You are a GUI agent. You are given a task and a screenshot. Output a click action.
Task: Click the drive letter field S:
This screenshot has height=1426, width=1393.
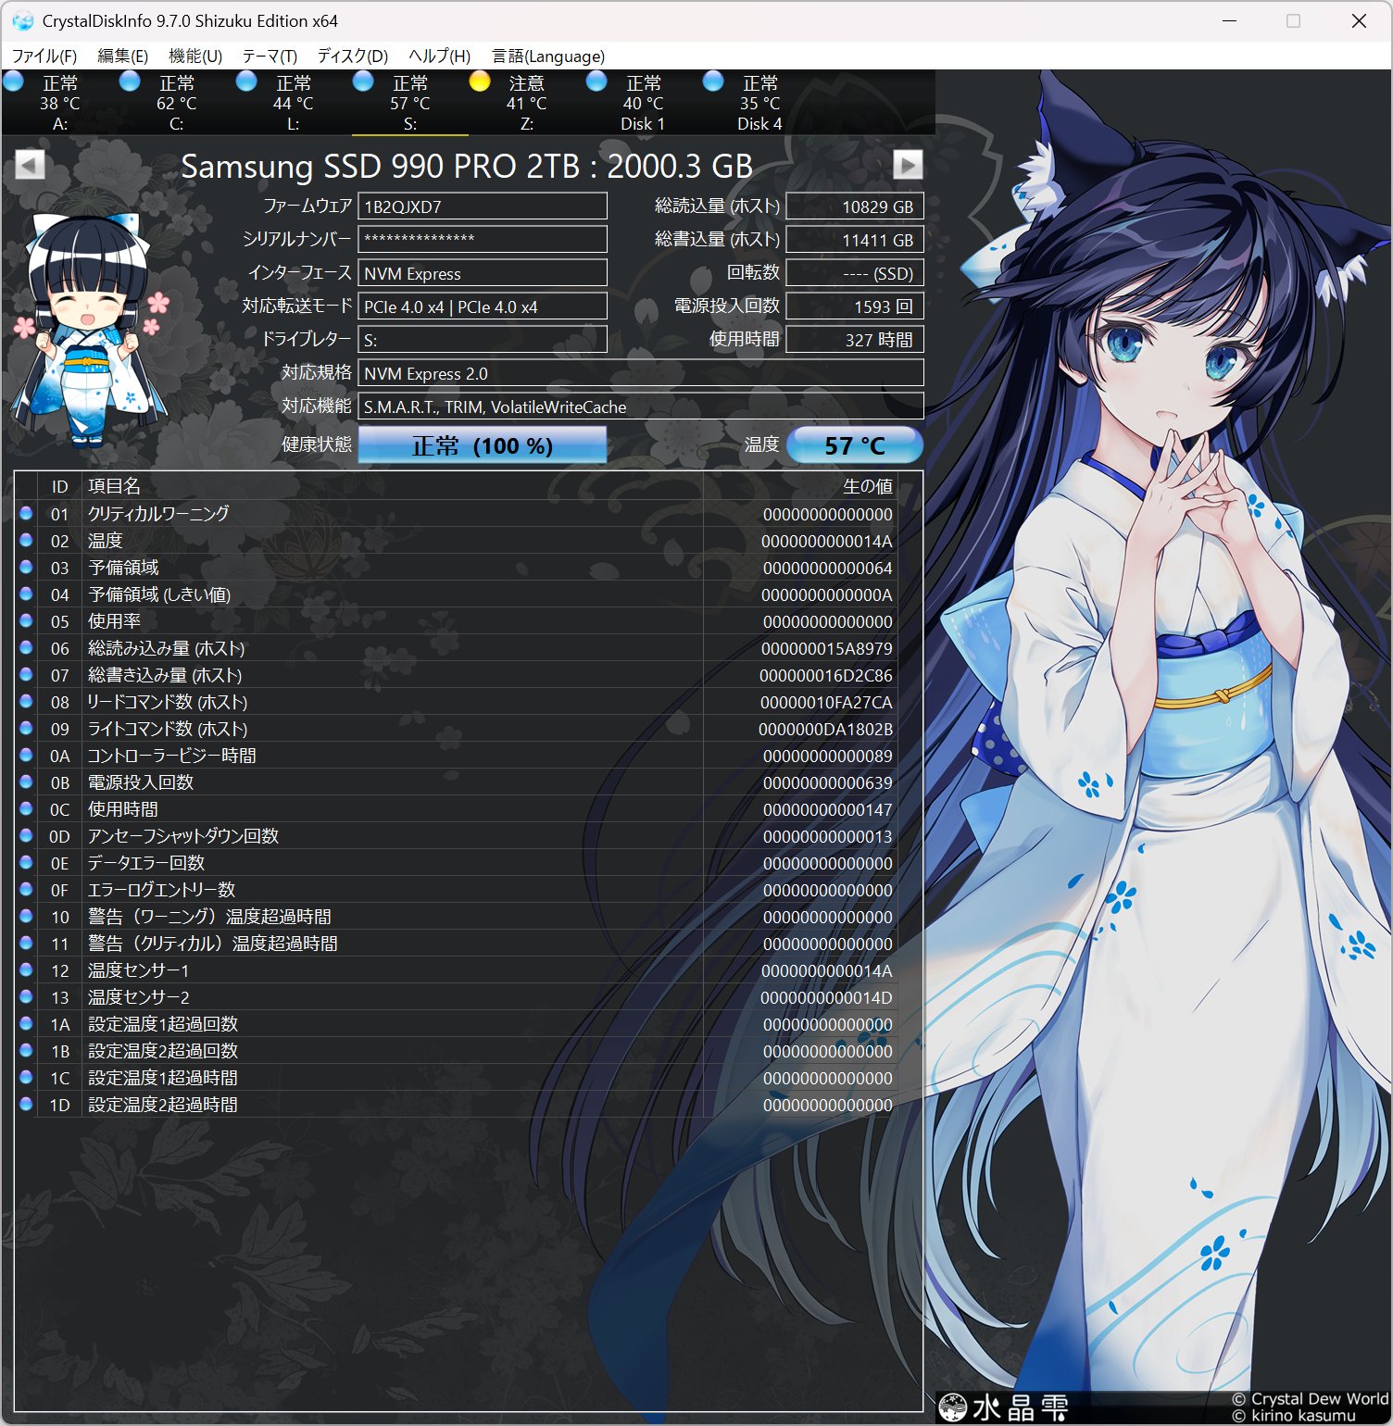(x=483, y=340)
